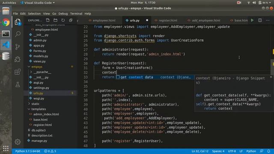Open settings.py in Explorer
Screen dimensions: 274x154
(x=41, y=88)
